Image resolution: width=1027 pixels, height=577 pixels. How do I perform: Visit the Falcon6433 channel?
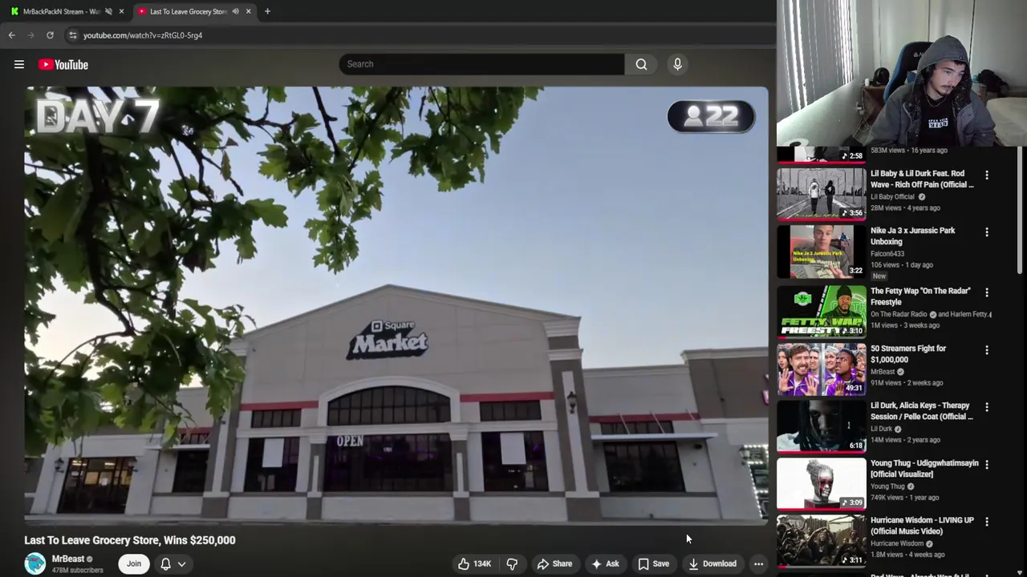(x=887, y=253)
